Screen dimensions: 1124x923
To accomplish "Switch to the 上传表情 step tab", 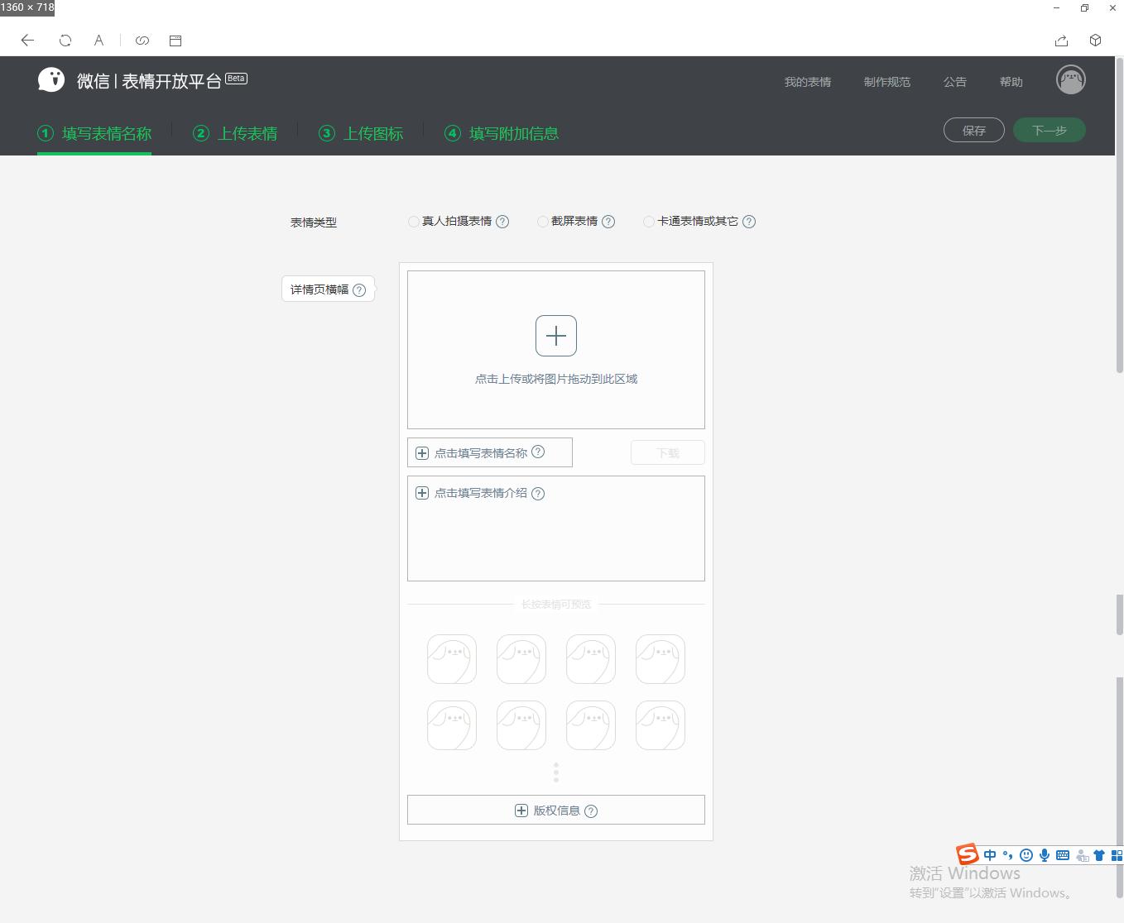I will pos(245,133).
